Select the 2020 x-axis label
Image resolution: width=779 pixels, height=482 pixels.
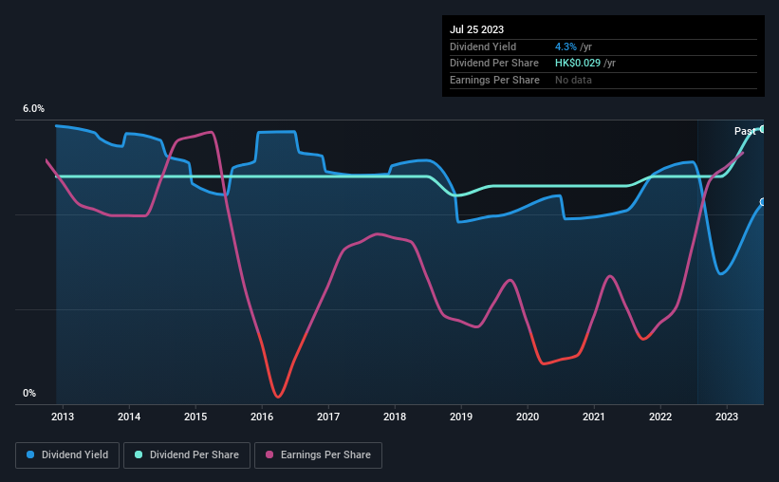click(x=528, y=417)
